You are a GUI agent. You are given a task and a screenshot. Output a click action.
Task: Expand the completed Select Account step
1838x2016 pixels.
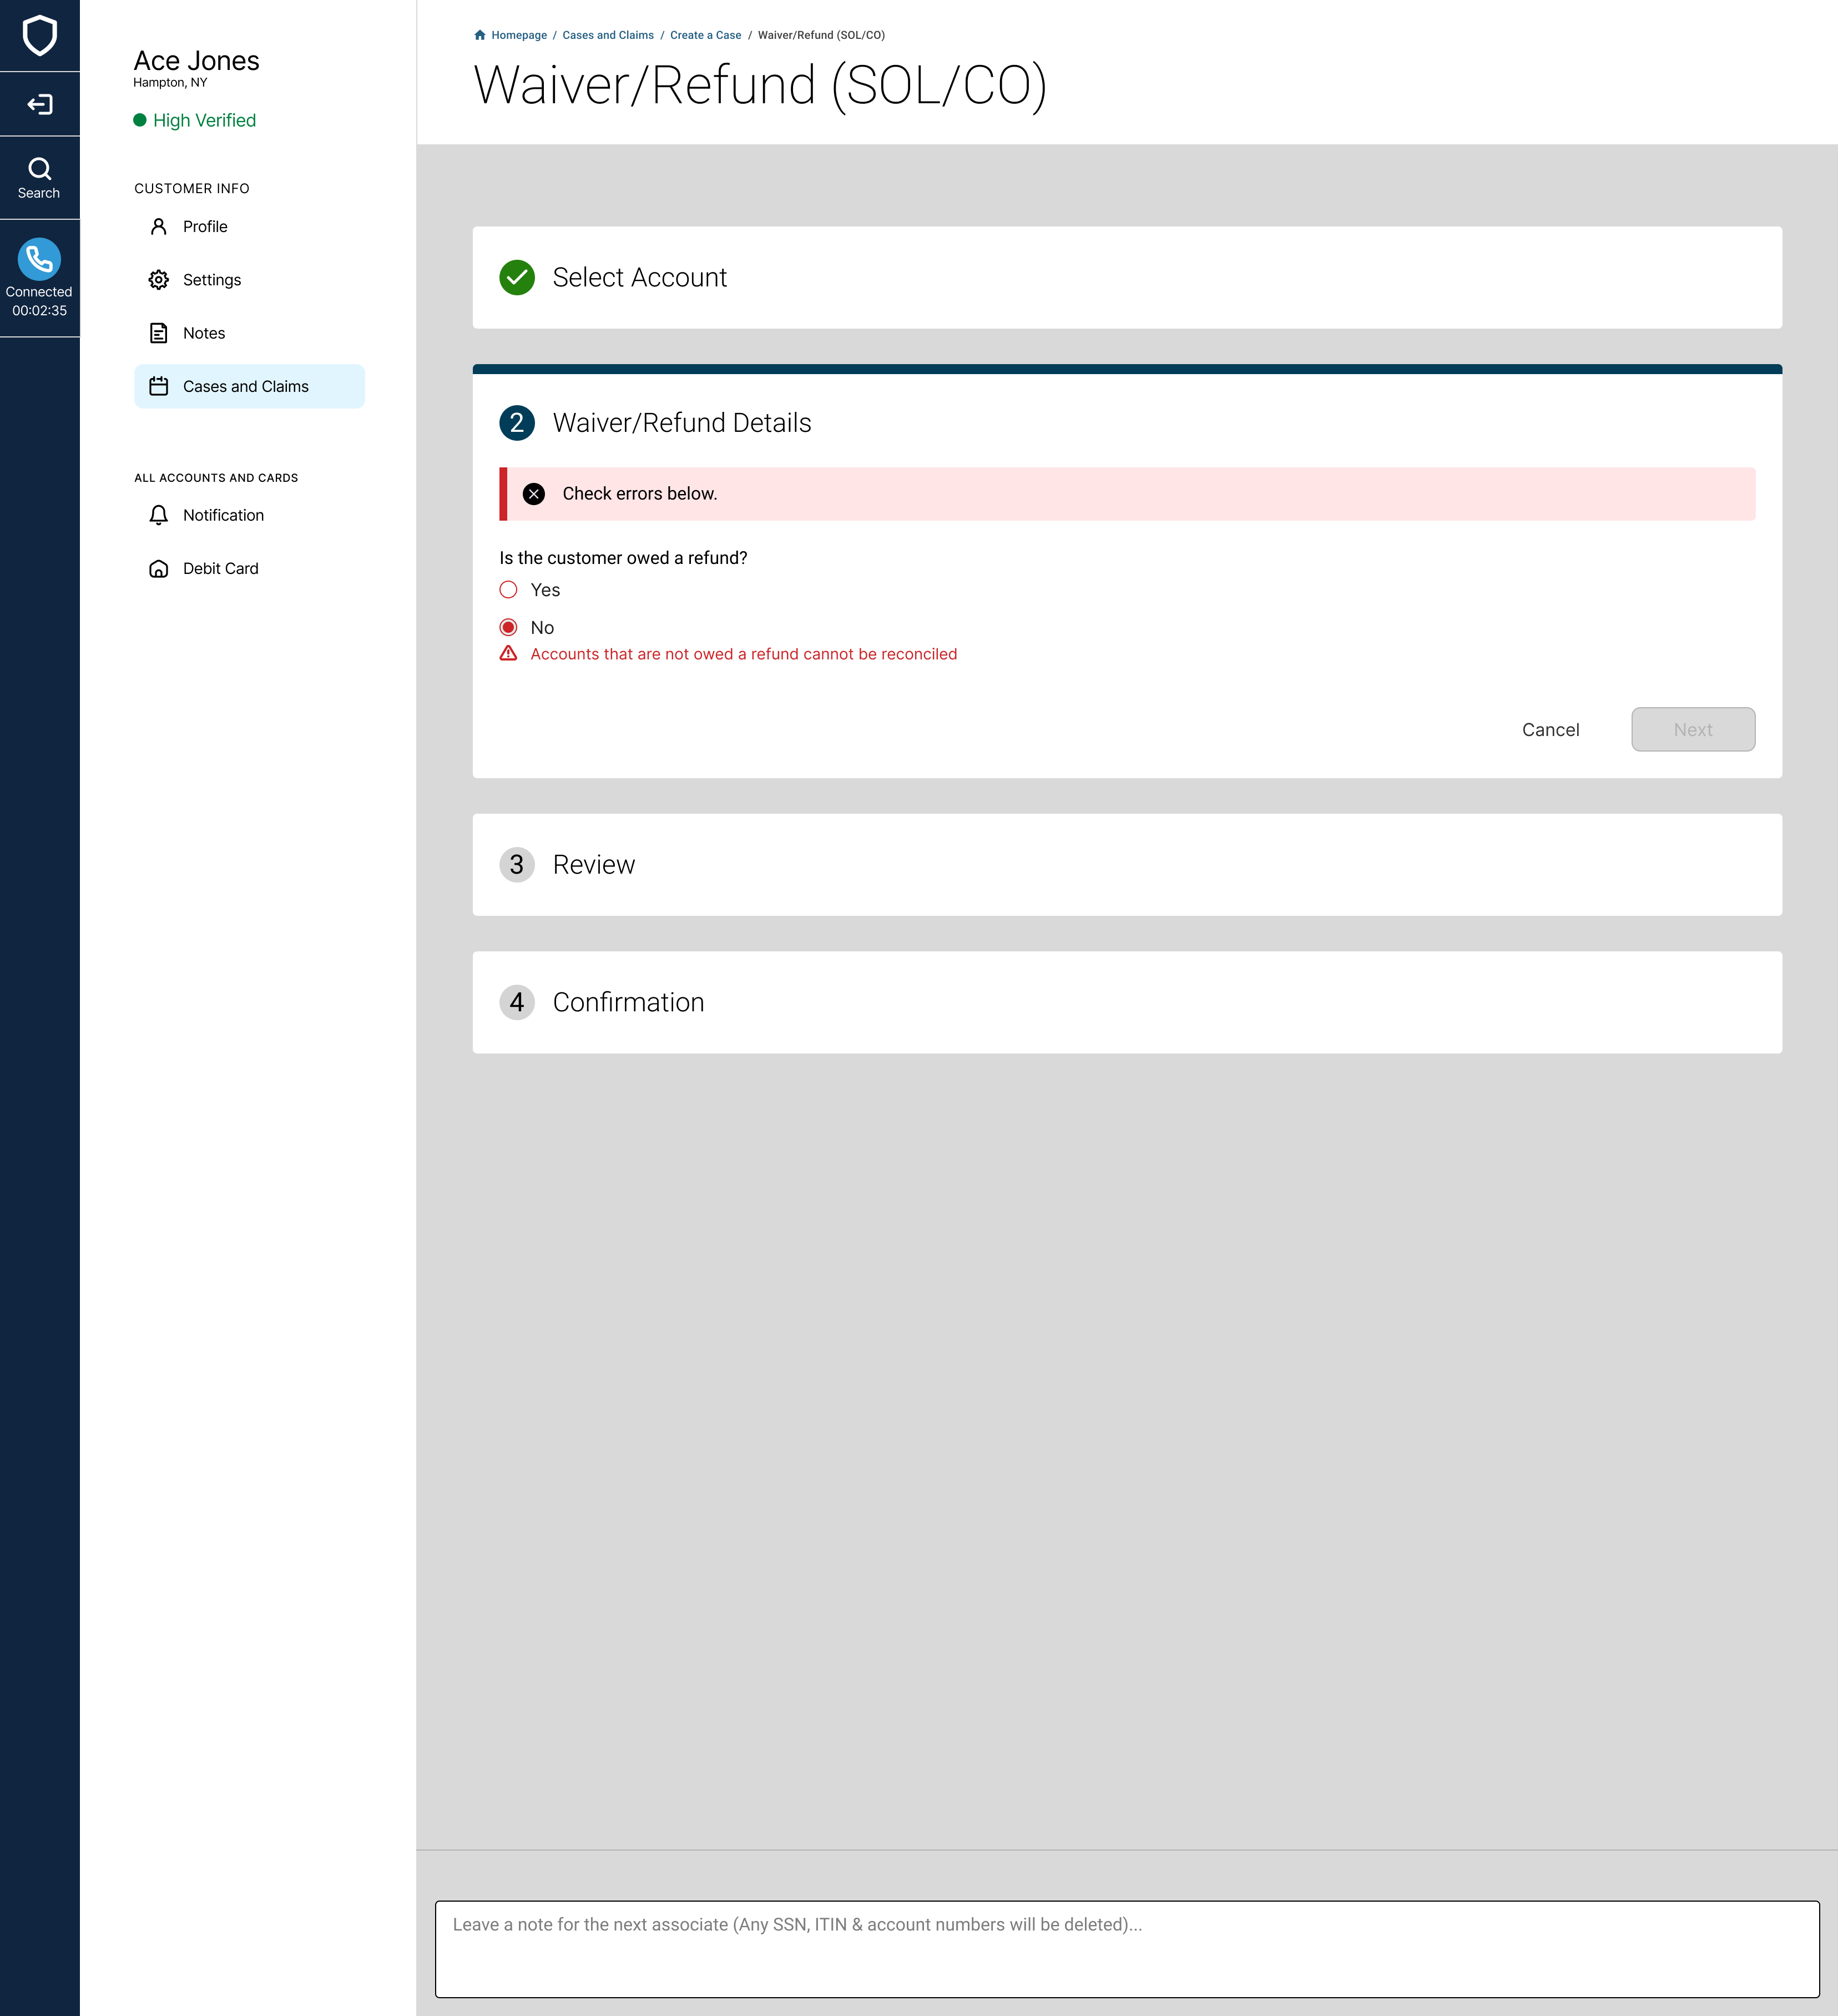(x=640, y=278)
